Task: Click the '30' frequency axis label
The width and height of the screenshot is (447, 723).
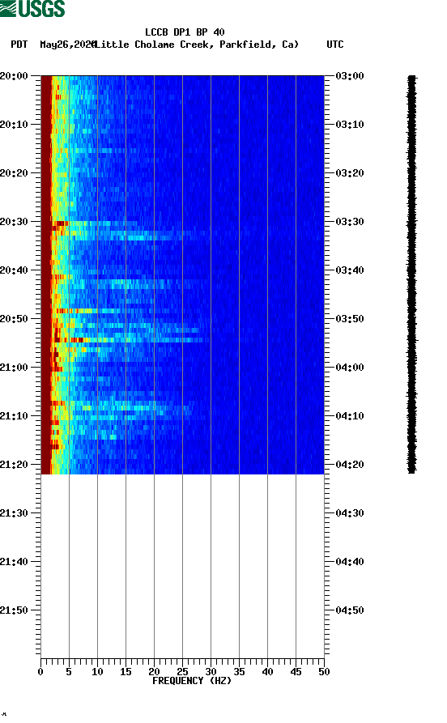Action: click(x=211, y=672)
